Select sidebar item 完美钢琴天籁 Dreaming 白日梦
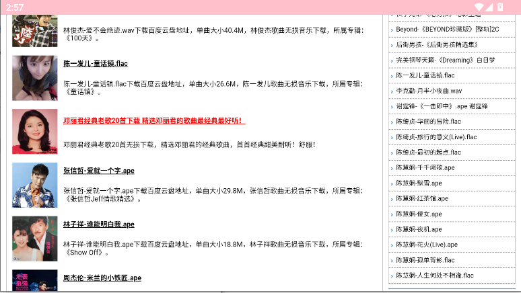Screen dimensions: 521x293 coord(445,60)
